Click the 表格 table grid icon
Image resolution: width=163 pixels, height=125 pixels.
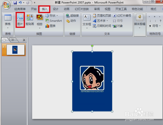pyautogui.click(x=8, y=17)
